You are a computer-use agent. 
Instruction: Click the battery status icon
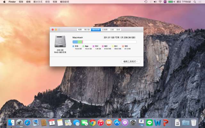pos(171,2)
